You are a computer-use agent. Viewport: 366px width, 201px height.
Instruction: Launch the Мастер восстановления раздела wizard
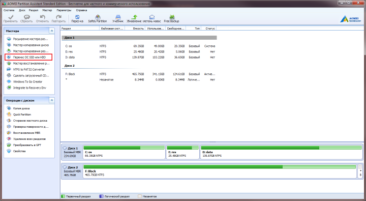click(x=28, y=63)
